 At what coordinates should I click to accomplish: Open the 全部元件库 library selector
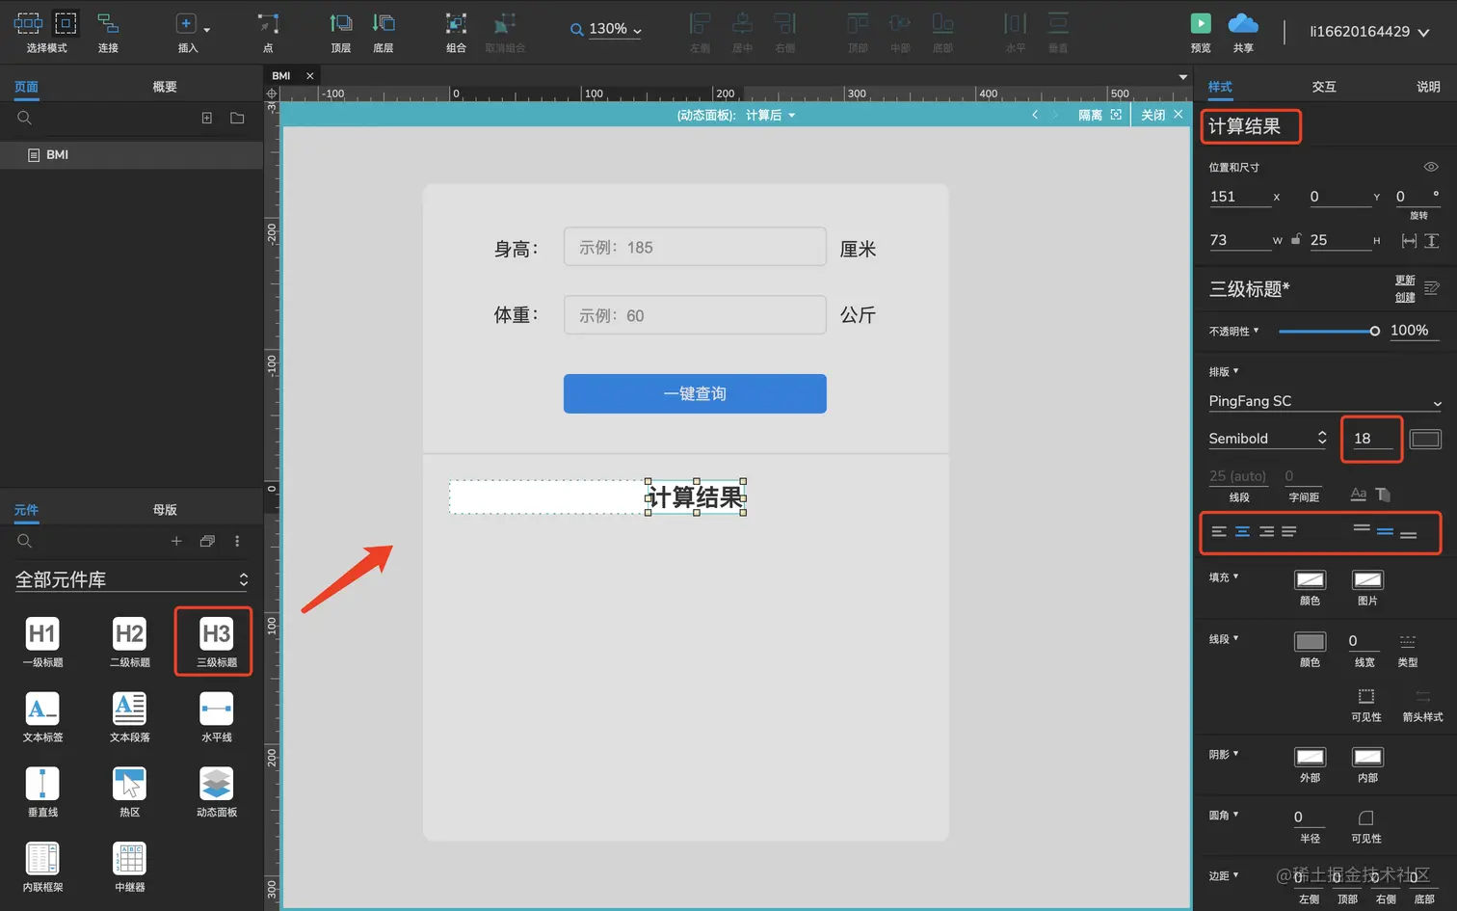click(x=132, y=579)
